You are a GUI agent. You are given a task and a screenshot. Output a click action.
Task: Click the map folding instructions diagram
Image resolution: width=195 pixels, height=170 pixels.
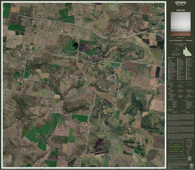[189, 143]
